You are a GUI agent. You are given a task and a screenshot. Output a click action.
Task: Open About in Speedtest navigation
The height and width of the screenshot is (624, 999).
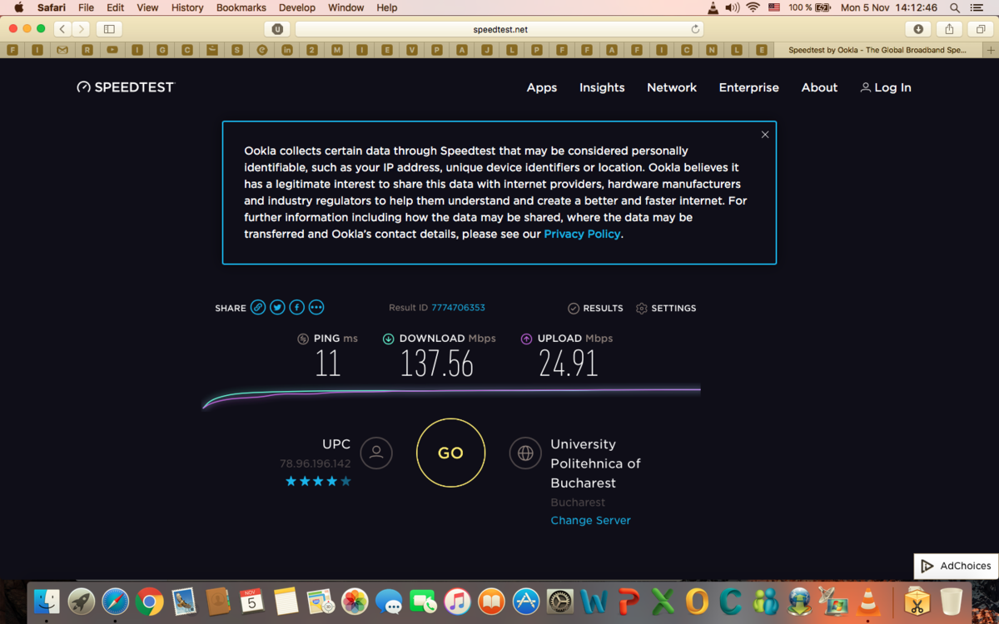point(819,87)
